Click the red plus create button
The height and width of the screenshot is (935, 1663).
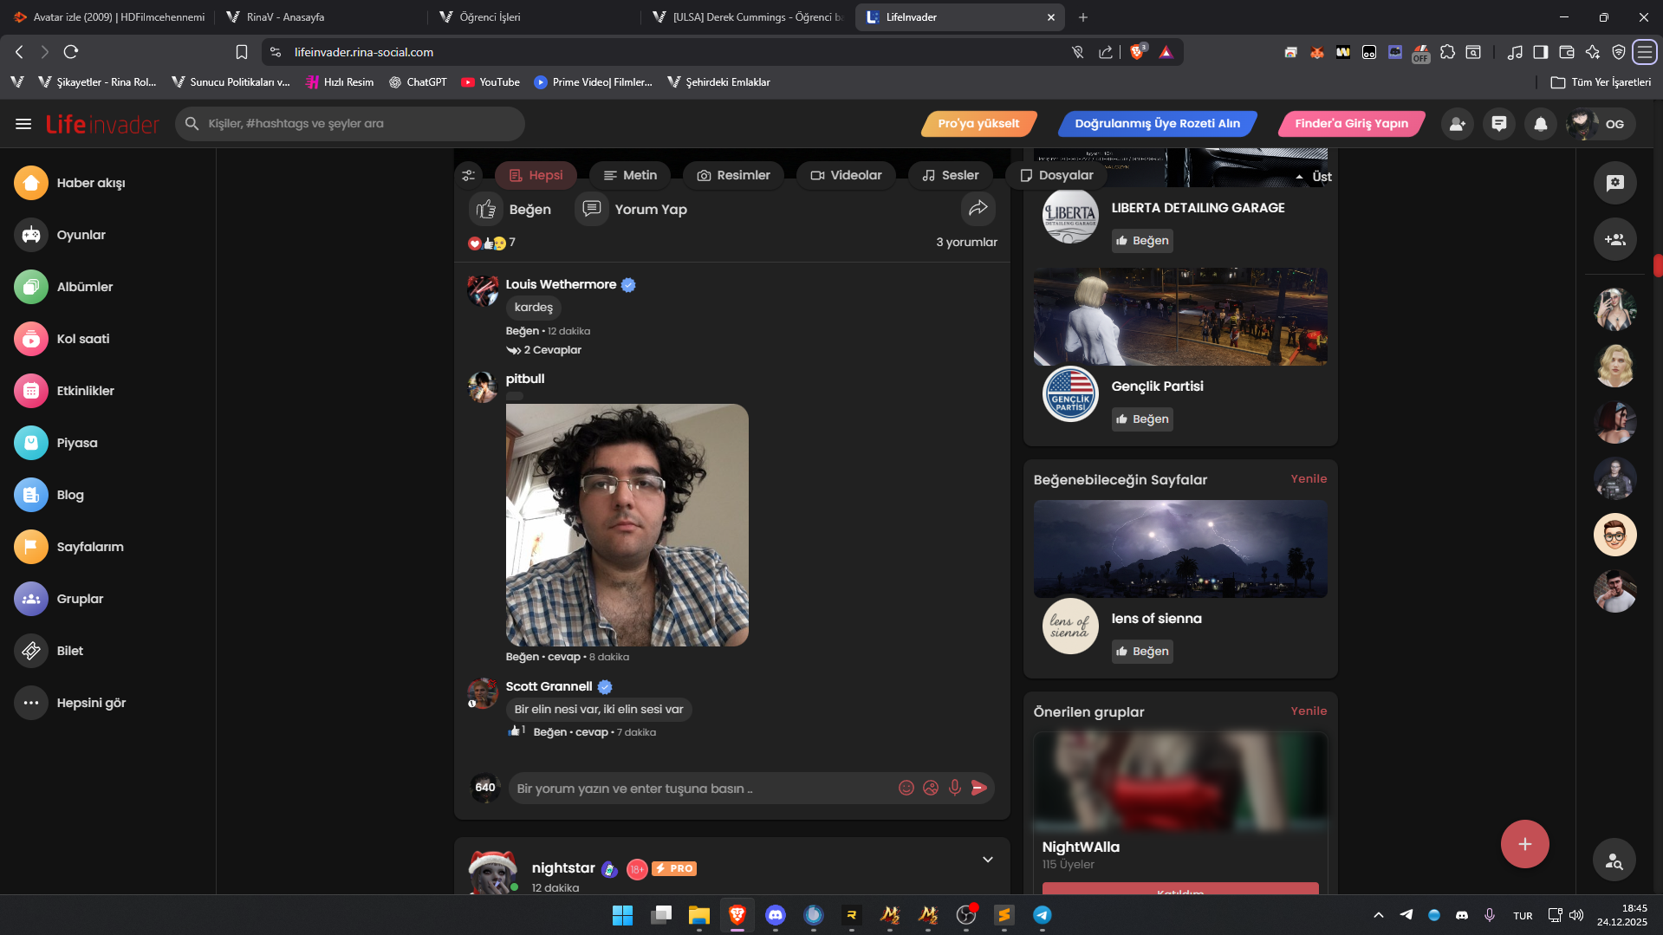1525,844
